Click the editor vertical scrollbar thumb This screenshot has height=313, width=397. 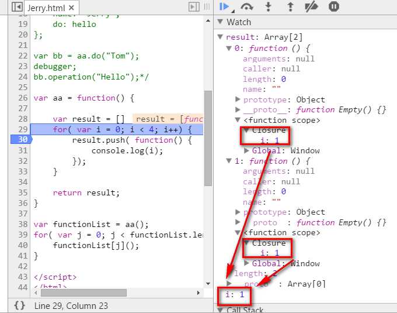coord(208,139)
